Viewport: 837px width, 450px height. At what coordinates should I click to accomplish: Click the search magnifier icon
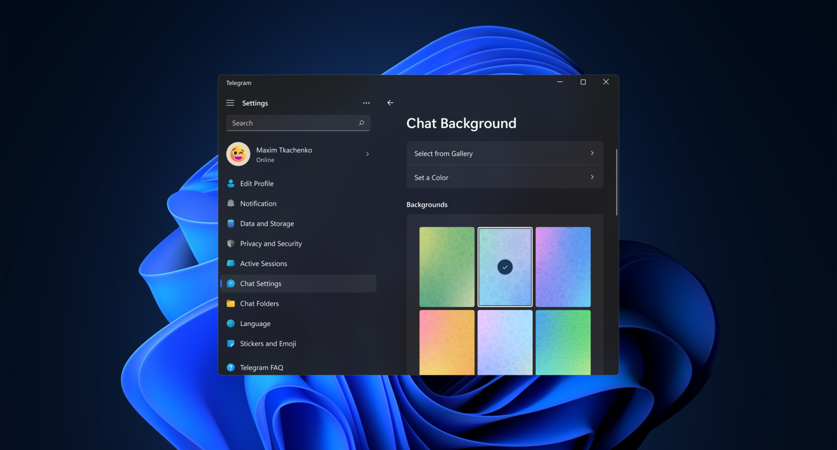tap(361, 123)
